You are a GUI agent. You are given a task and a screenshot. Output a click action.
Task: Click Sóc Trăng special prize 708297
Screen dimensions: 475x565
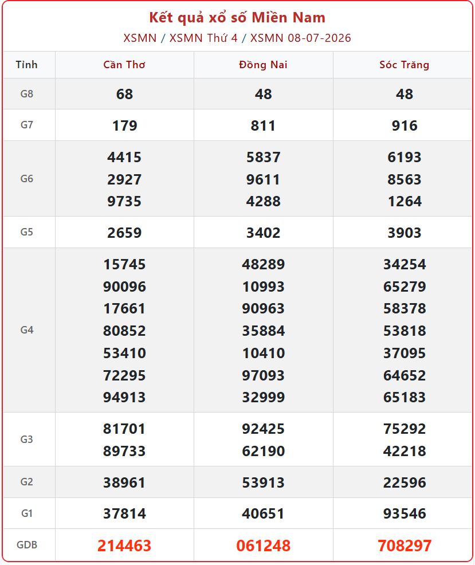point(405,546)
